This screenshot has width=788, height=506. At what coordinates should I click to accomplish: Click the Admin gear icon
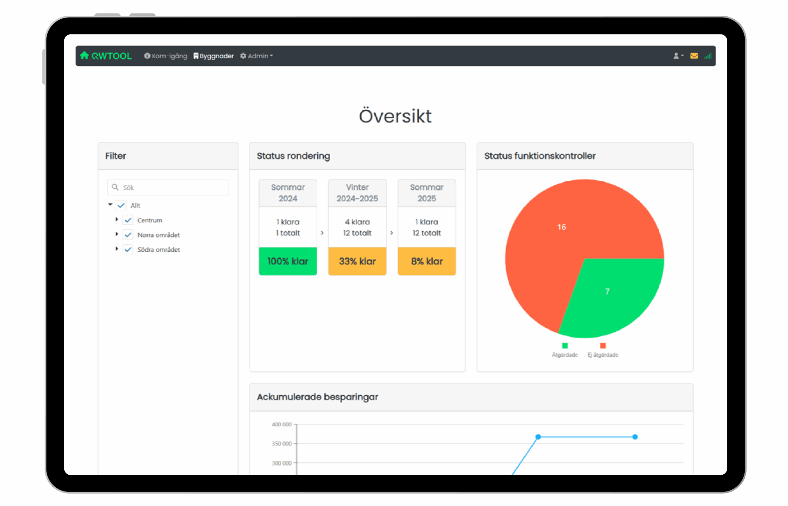[243, 56]
